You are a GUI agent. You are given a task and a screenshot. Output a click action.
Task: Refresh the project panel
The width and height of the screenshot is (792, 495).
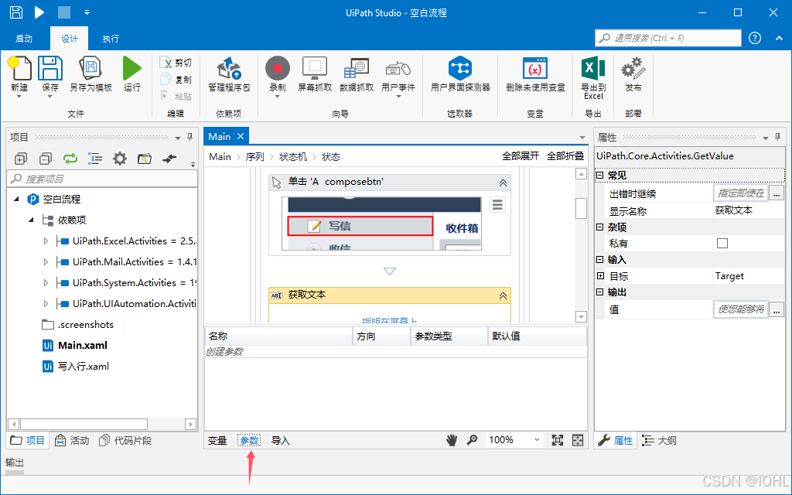point(70,159)
